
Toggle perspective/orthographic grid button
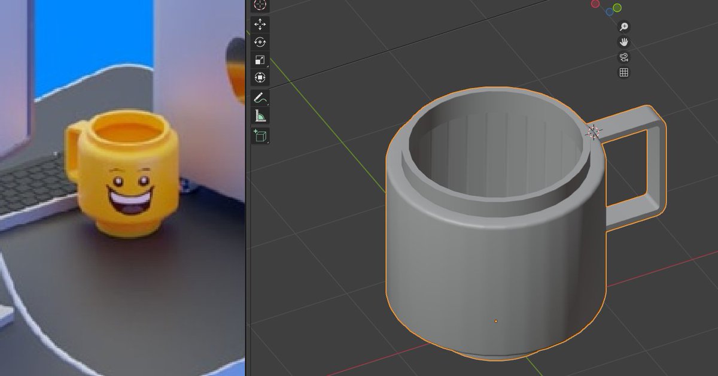624,72
